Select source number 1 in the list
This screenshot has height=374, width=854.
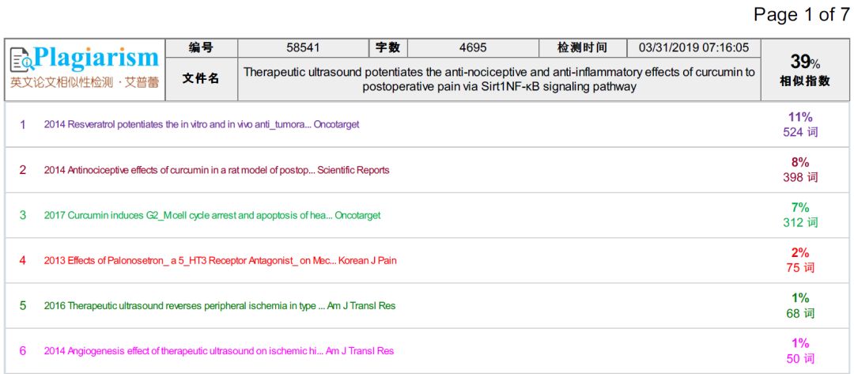click(x=23, y=125)
